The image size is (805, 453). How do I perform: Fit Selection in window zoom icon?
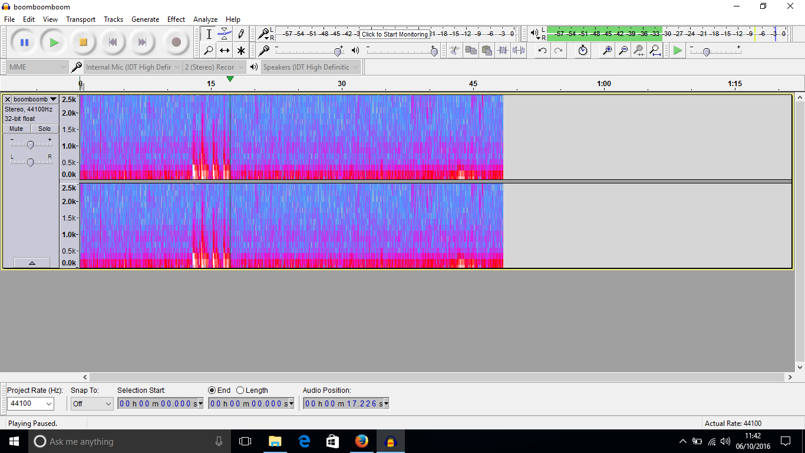point(639,50)
